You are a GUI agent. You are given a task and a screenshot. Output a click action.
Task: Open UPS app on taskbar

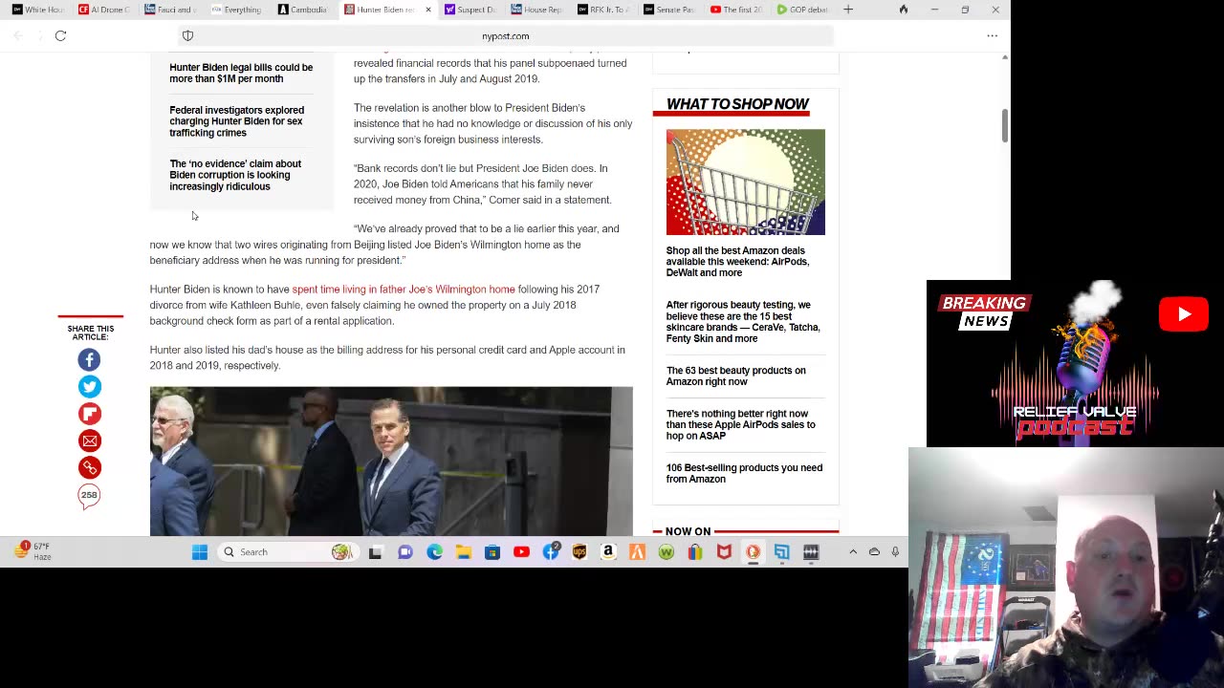tap(579, 551)
